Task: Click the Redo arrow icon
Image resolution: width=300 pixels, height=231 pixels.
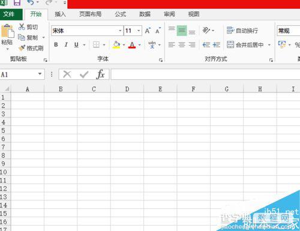Action: [49, 2]
